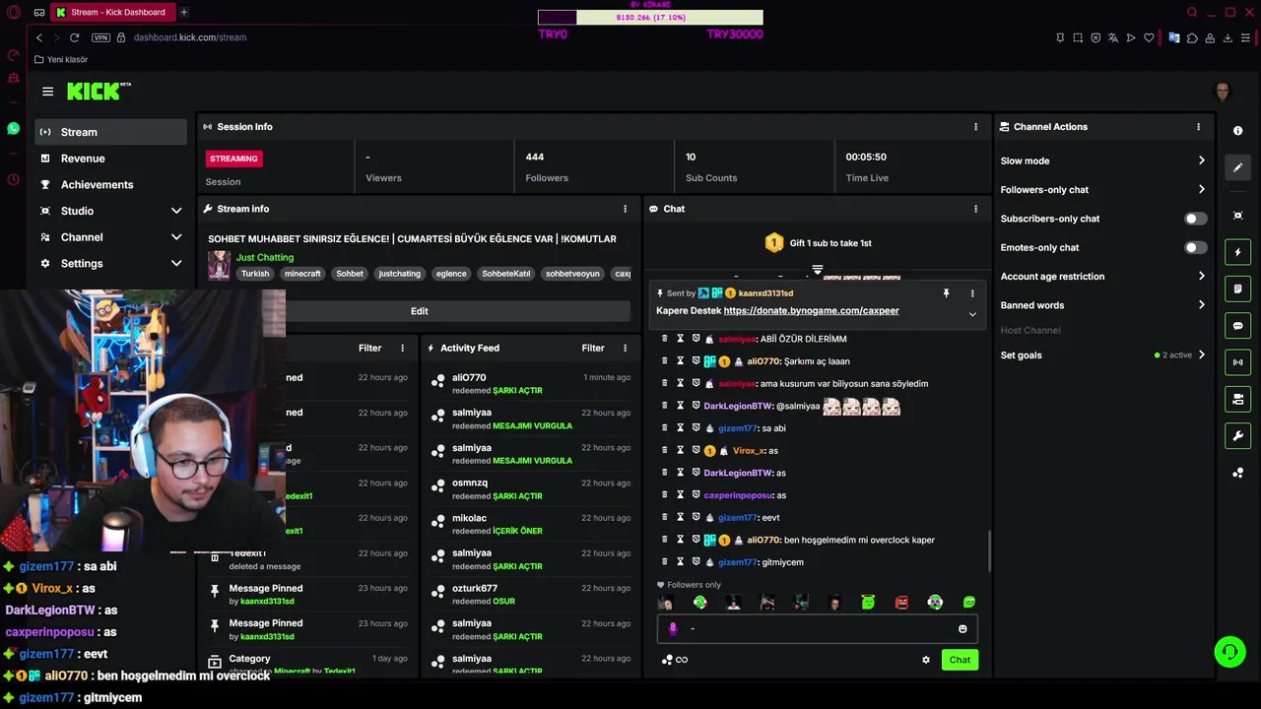The image size is (1261, 709).
Task: Click the info icon in right rail
Action: (x=1238, y=131)
